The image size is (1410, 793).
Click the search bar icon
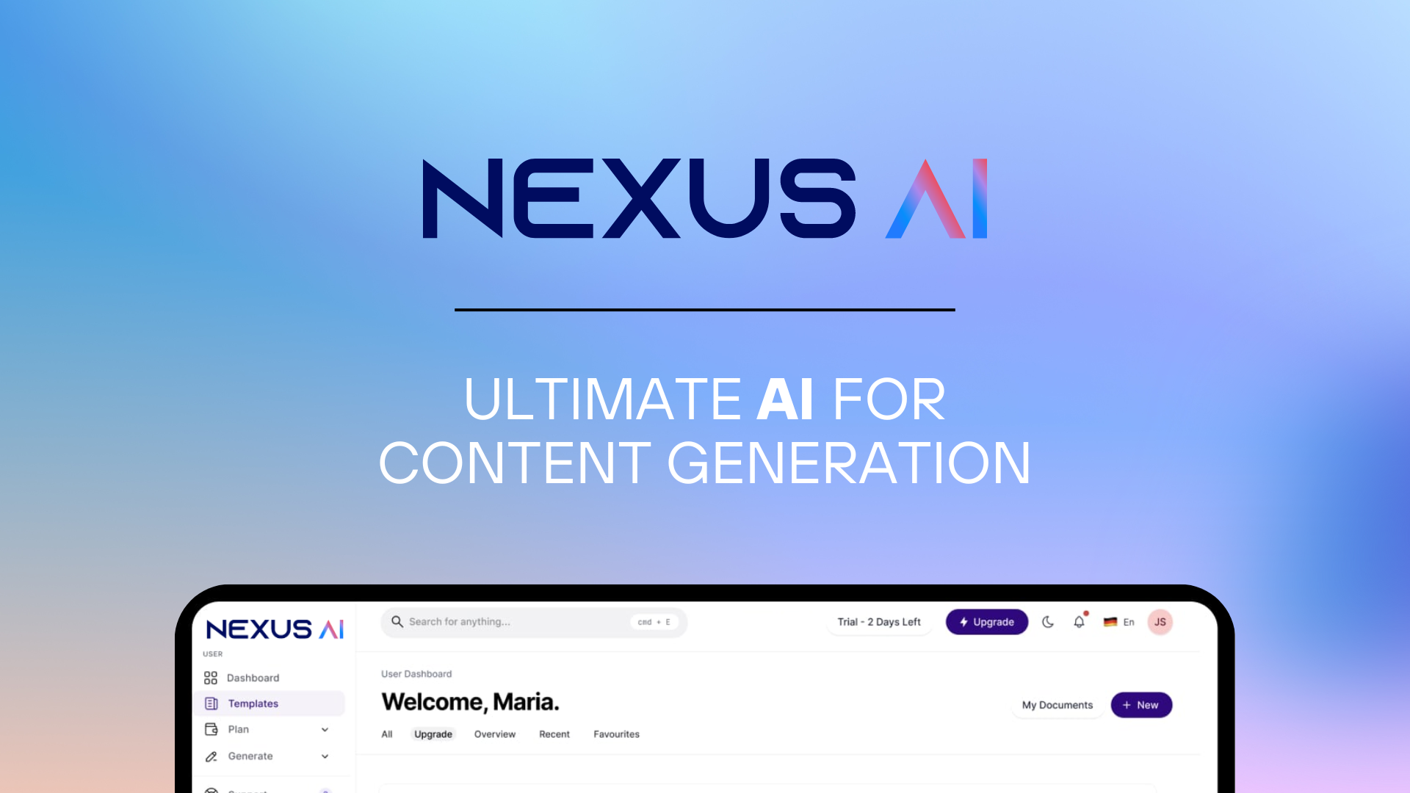399,622
